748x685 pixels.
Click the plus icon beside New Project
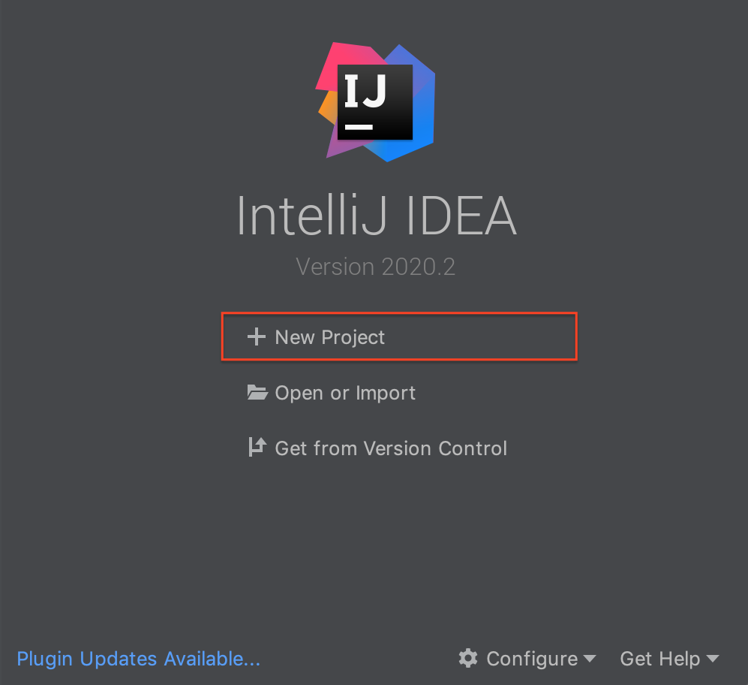tap(257, 337)
